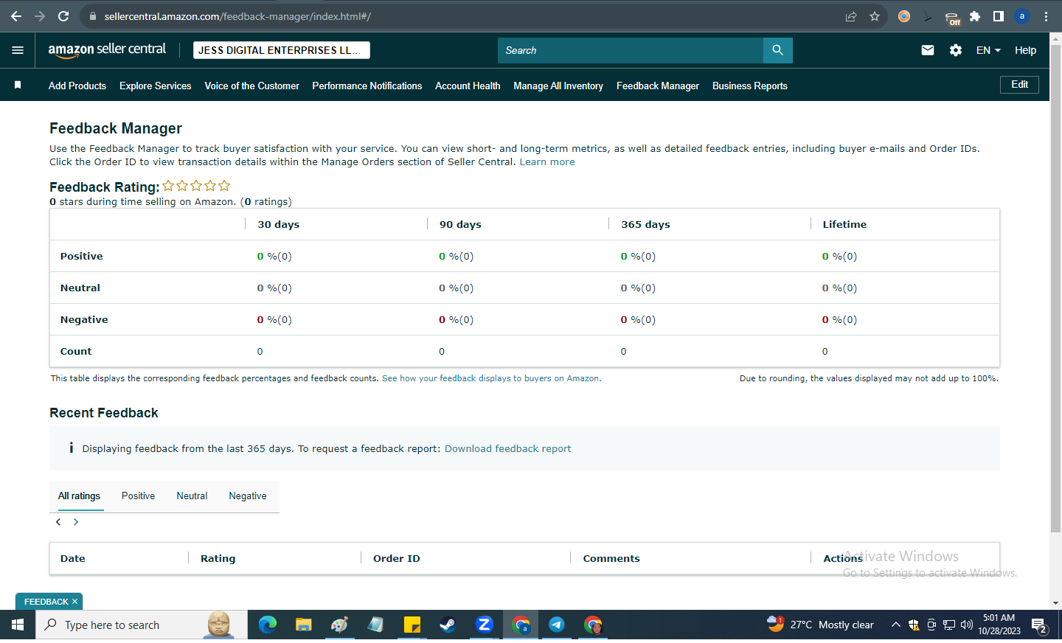
Task: Select the All ratings tab
Action: (79, 496)
